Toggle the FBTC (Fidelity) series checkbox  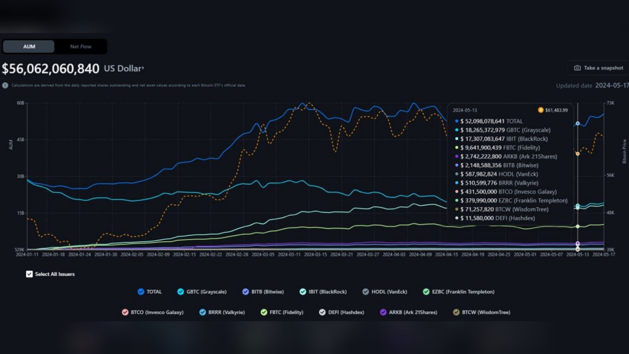click(264, 312)
